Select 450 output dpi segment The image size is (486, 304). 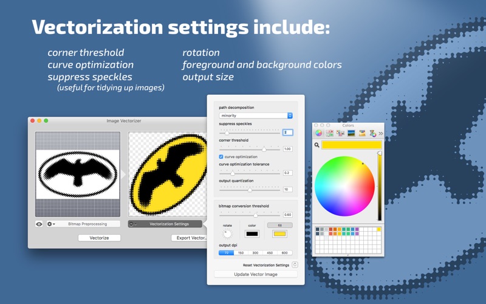coord(270,253)
